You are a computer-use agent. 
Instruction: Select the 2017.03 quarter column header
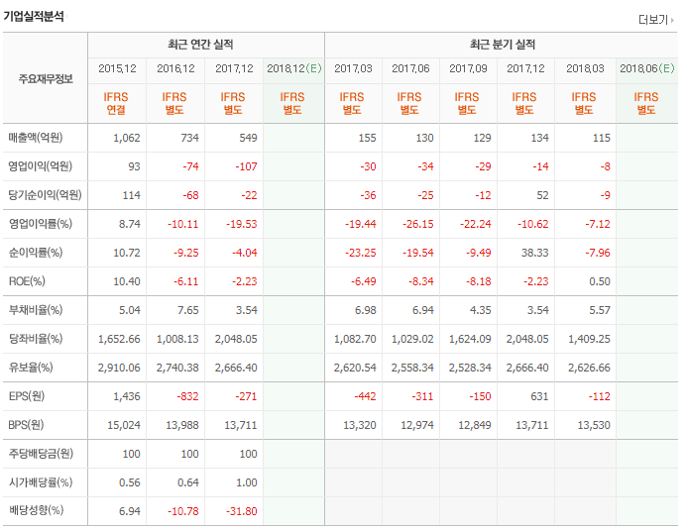click(x=353, y=68)
